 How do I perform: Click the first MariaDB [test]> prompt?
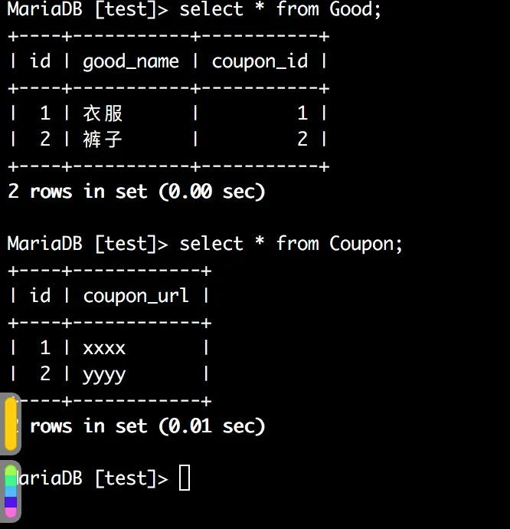(87, 10)
